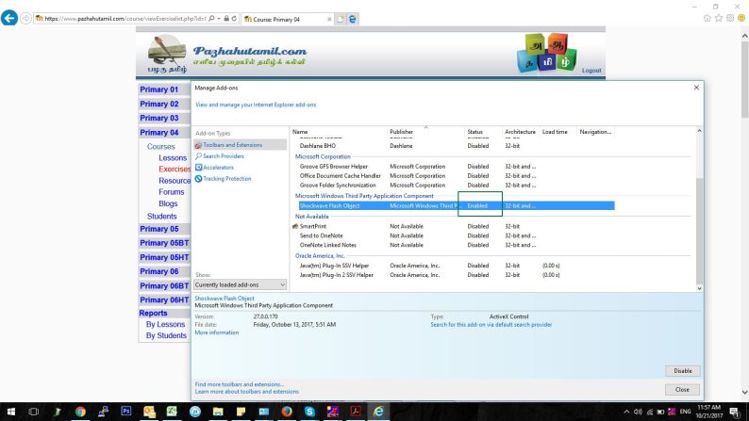Select Java Plug-In SSV Helper row

(457, 266)
